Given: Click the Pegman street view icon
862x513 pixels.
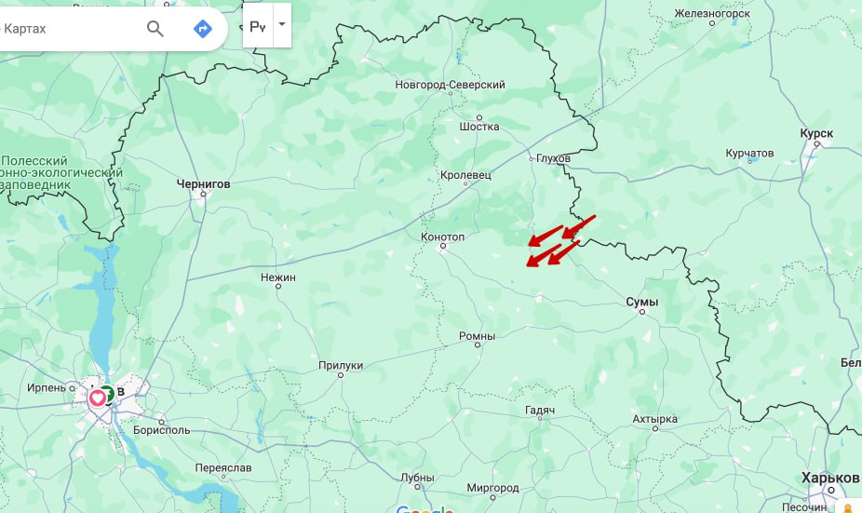Looking at the screenshot, I should (x=848, y=508).
